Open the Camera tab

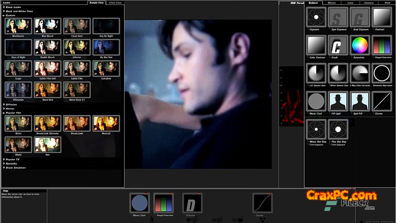tap(369, 3)
